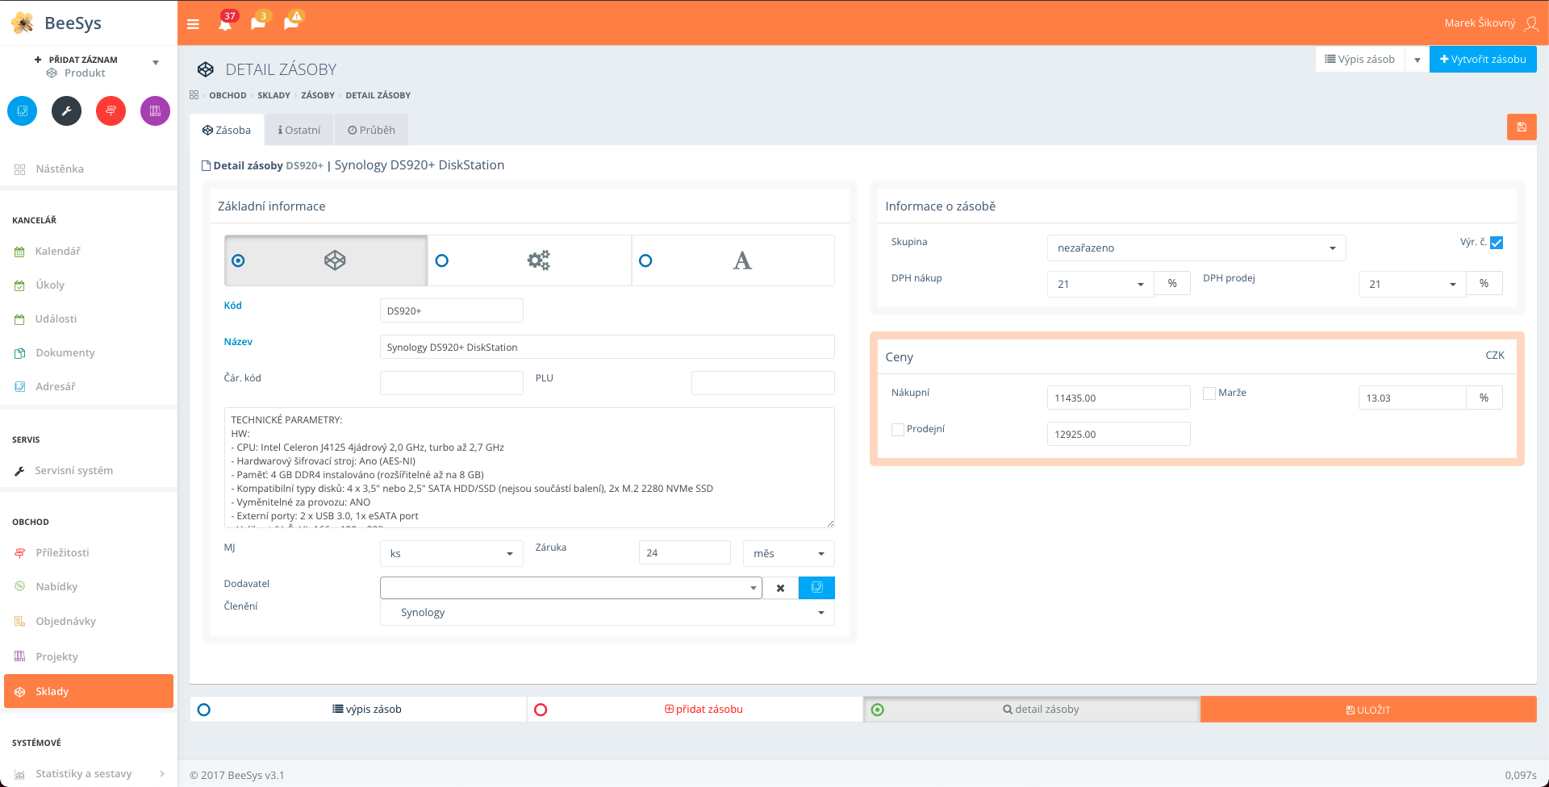
Task: Go to SKLADY in the breadcrumb
Action: 273,95
